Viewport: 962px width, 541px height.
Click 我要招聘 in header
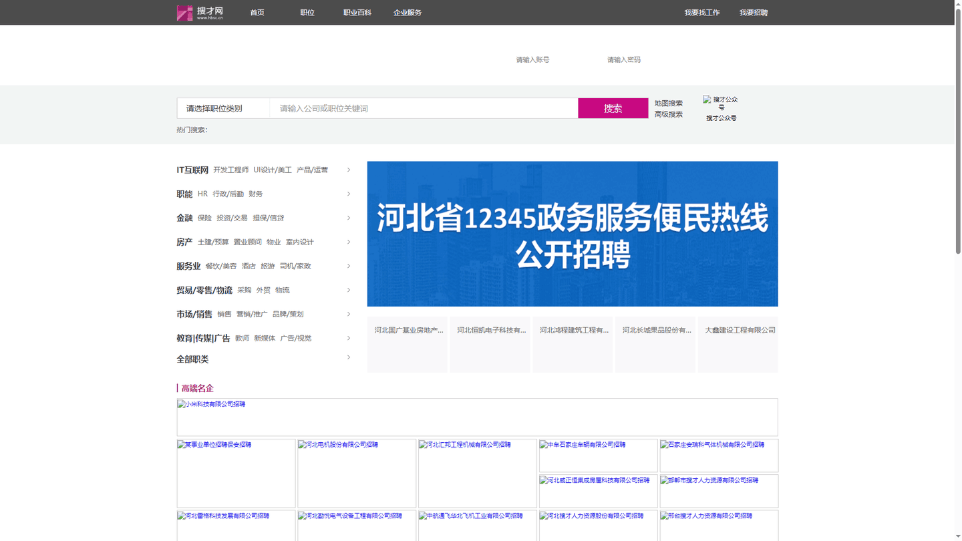tap(754, 13)
